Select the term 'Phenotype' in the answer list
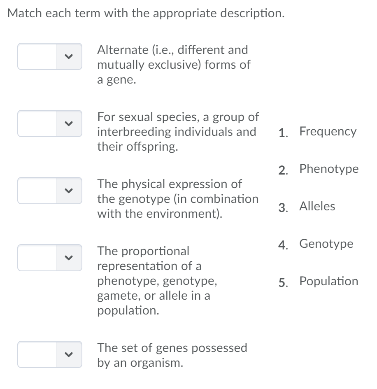Screen dimensions: 377x389 (329, 169)
